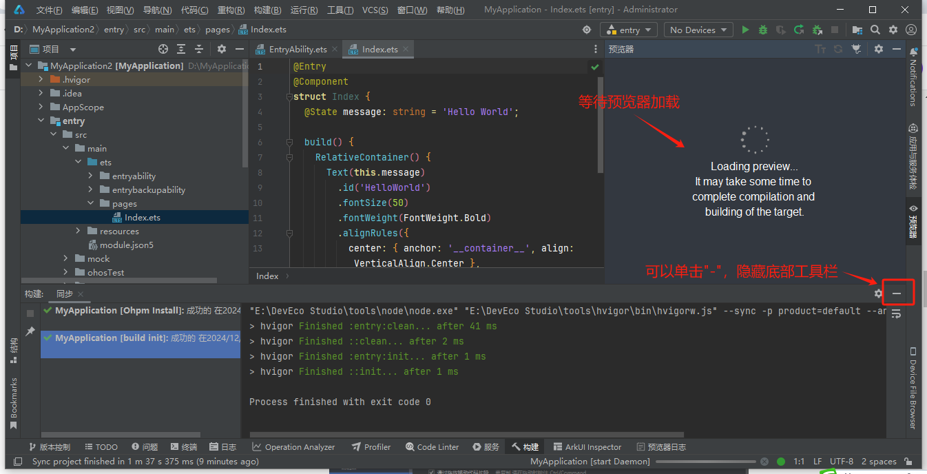The width and height of the screenshot is (927, 474).
Task: Click the previewer plug icon
Action: click(856, 49)
